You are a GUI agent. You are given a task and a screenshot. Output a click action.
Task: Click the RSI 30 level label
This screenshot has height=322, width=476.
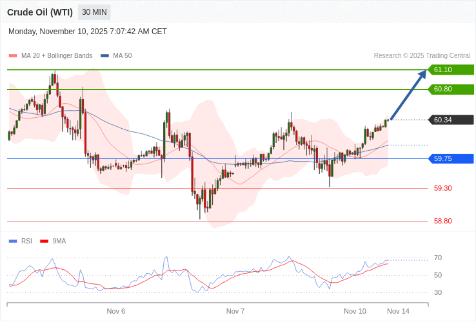(x=438, y=292)
